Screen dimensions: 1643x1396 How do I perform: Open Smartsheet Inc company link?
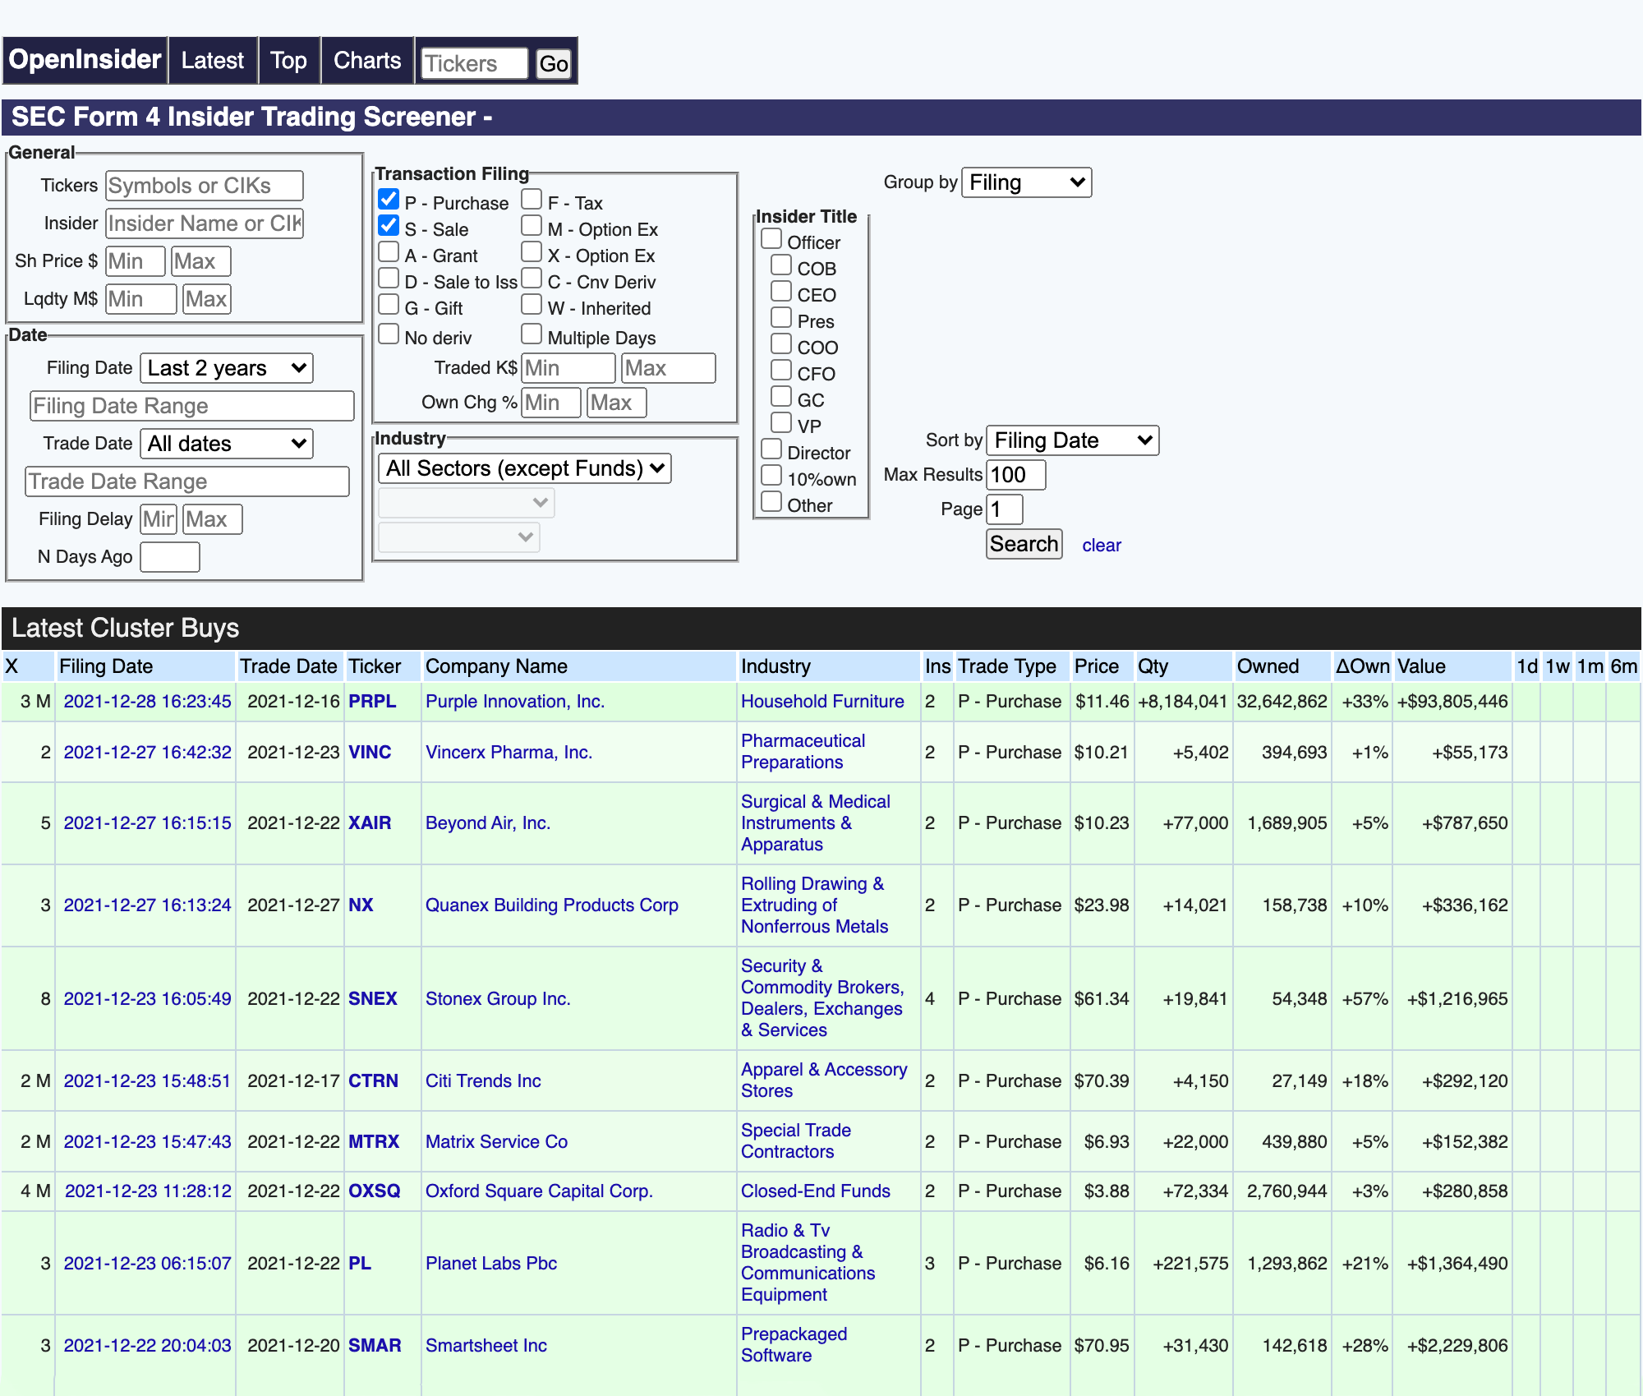486,1346
